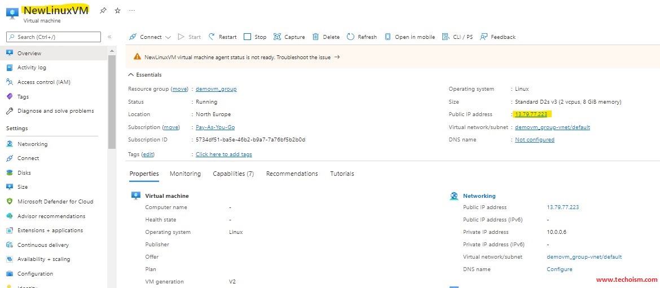Viewport: 660px width, 288px height.
Task: Click the Virtual machine section icon
Action: (x=135, y=196)
